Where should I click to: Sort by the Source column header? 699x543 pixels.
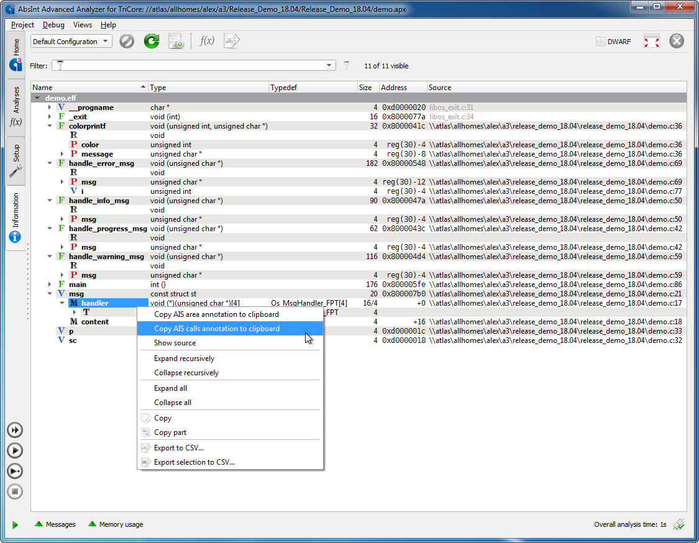[x=556, y=88]
